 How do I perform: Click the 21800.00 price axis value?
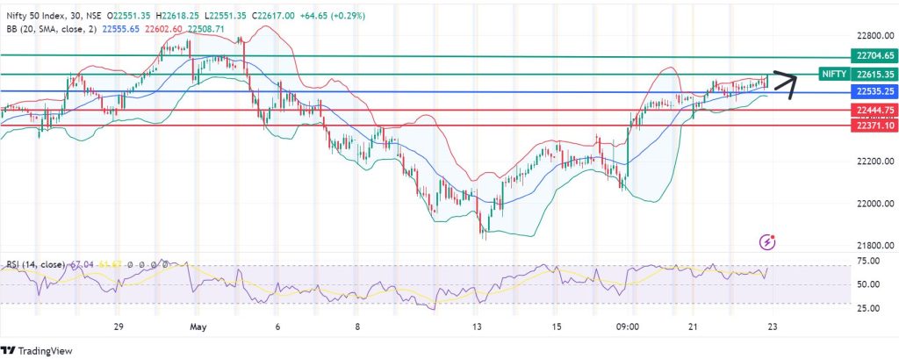[875, 246]
